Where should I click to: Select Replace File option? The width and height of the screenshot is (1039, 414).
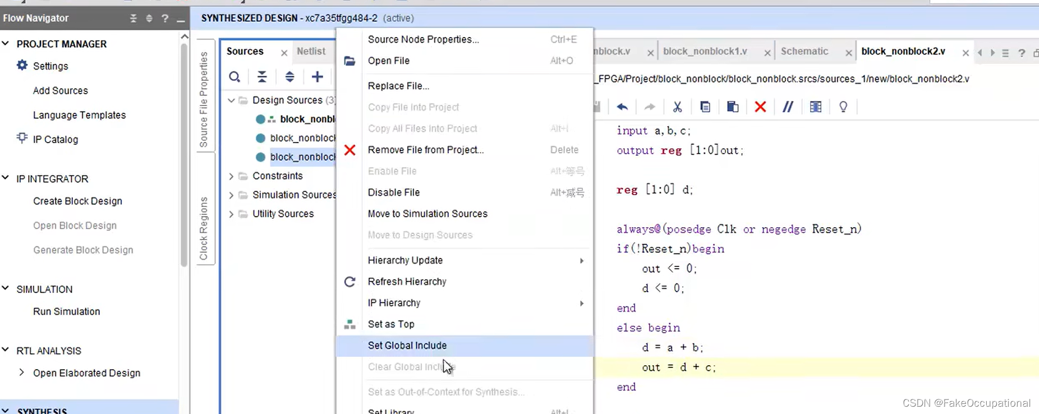click(464, 86)
